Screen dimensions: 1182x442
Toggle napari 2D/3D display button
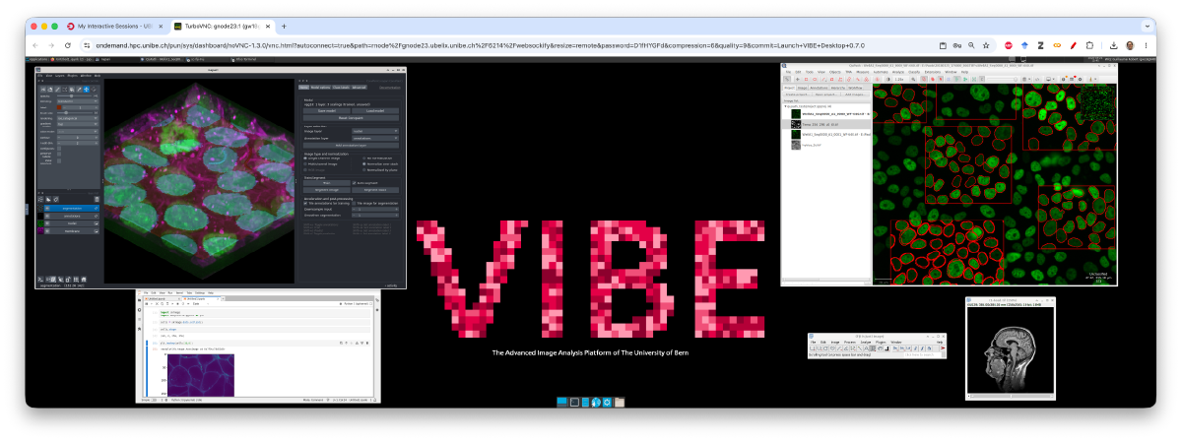pos(49,280)
